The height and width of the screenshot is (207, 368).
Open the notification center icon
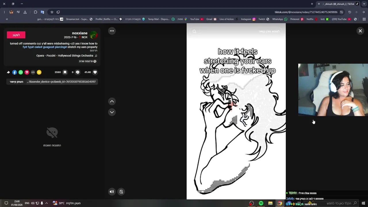(x=6, y=203)
